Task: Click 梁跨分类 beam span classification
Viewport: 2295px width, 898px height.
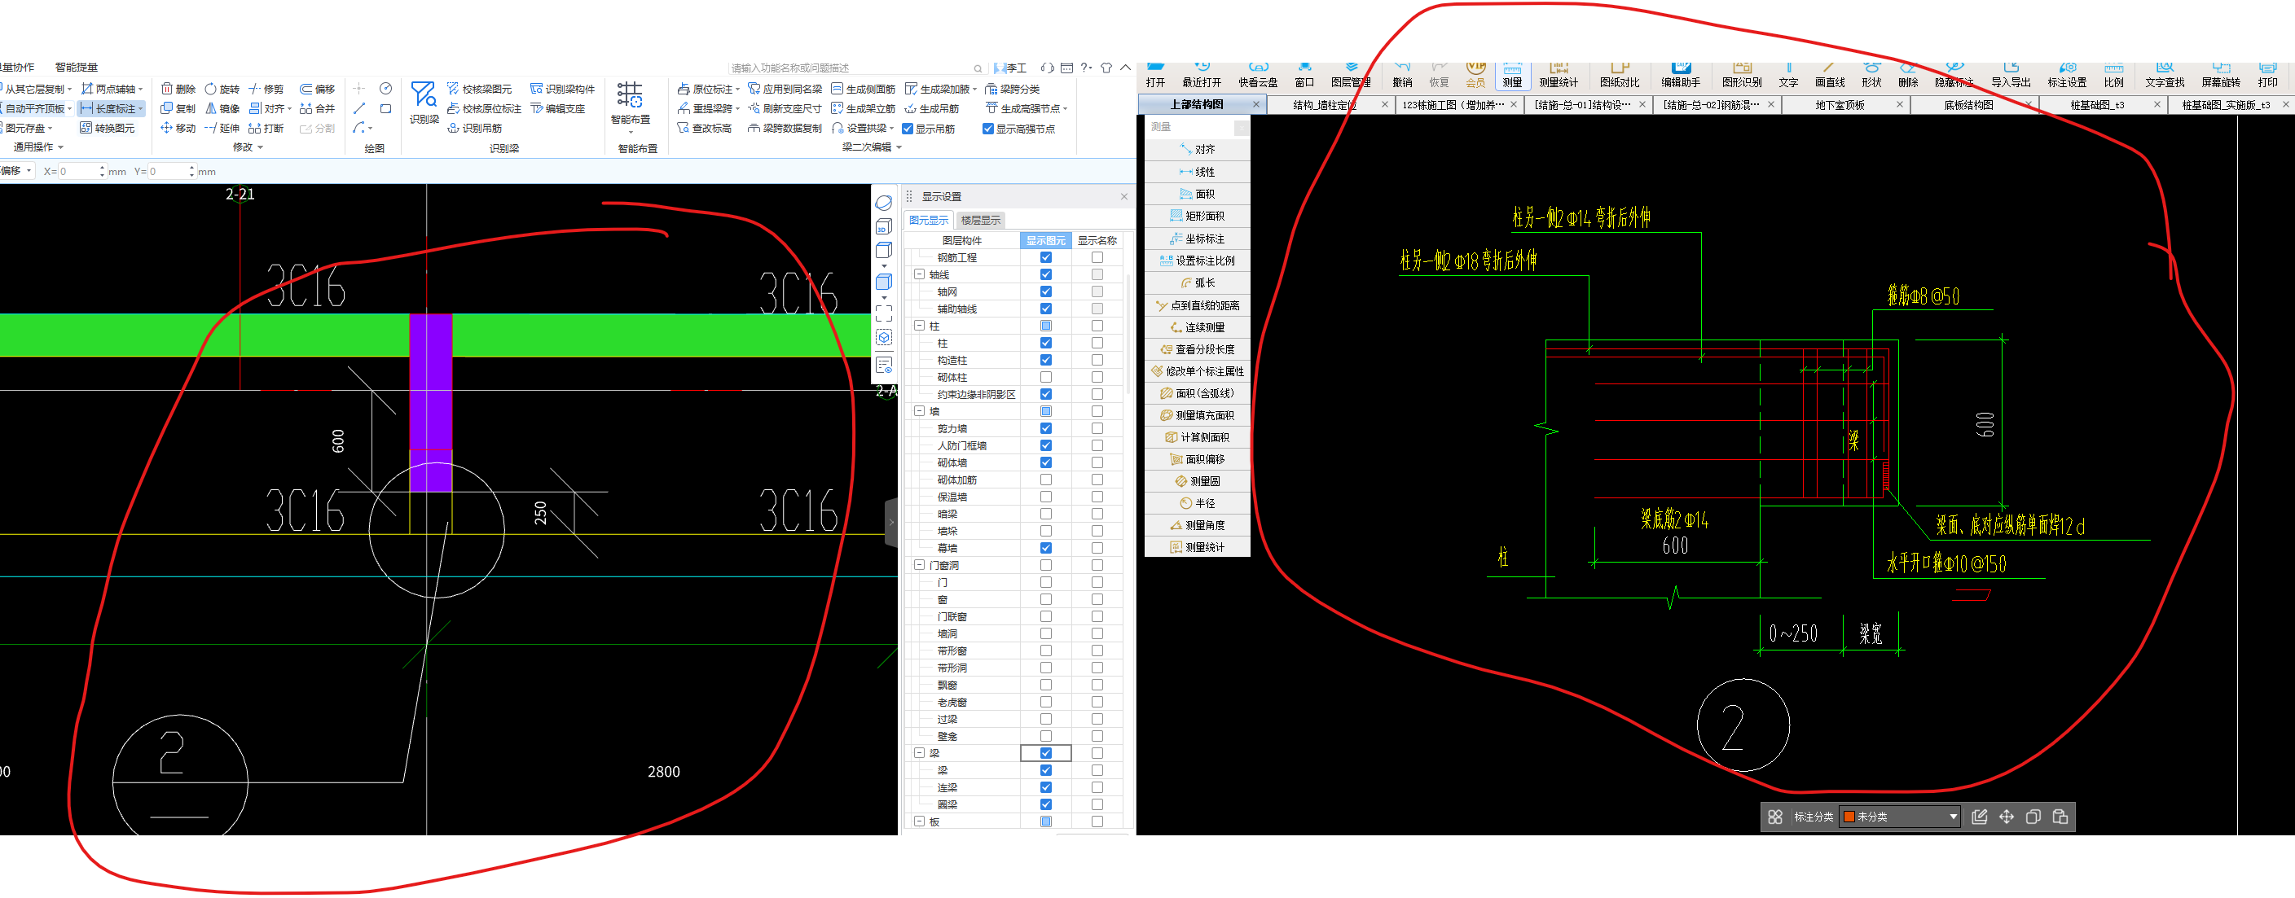Action: coord(1012,89)
